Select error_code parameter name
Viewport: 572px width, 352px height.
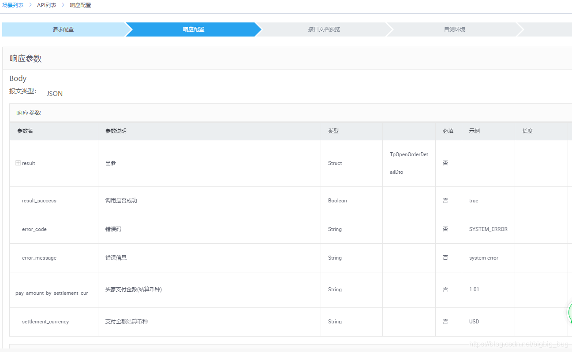pos(34,229)
